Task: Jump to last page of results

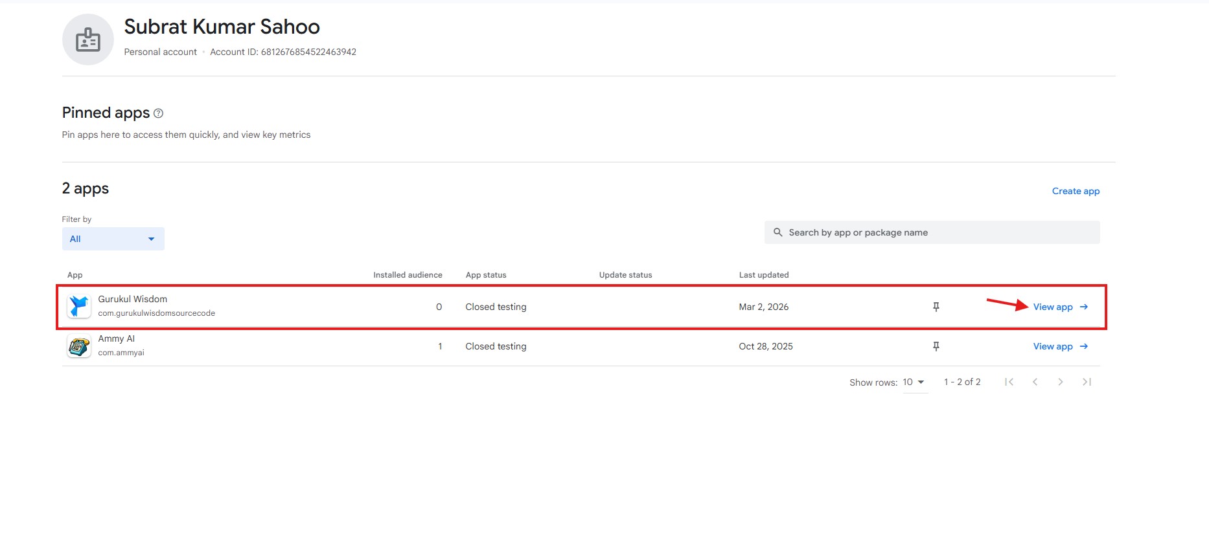Action: point(1087,382)
